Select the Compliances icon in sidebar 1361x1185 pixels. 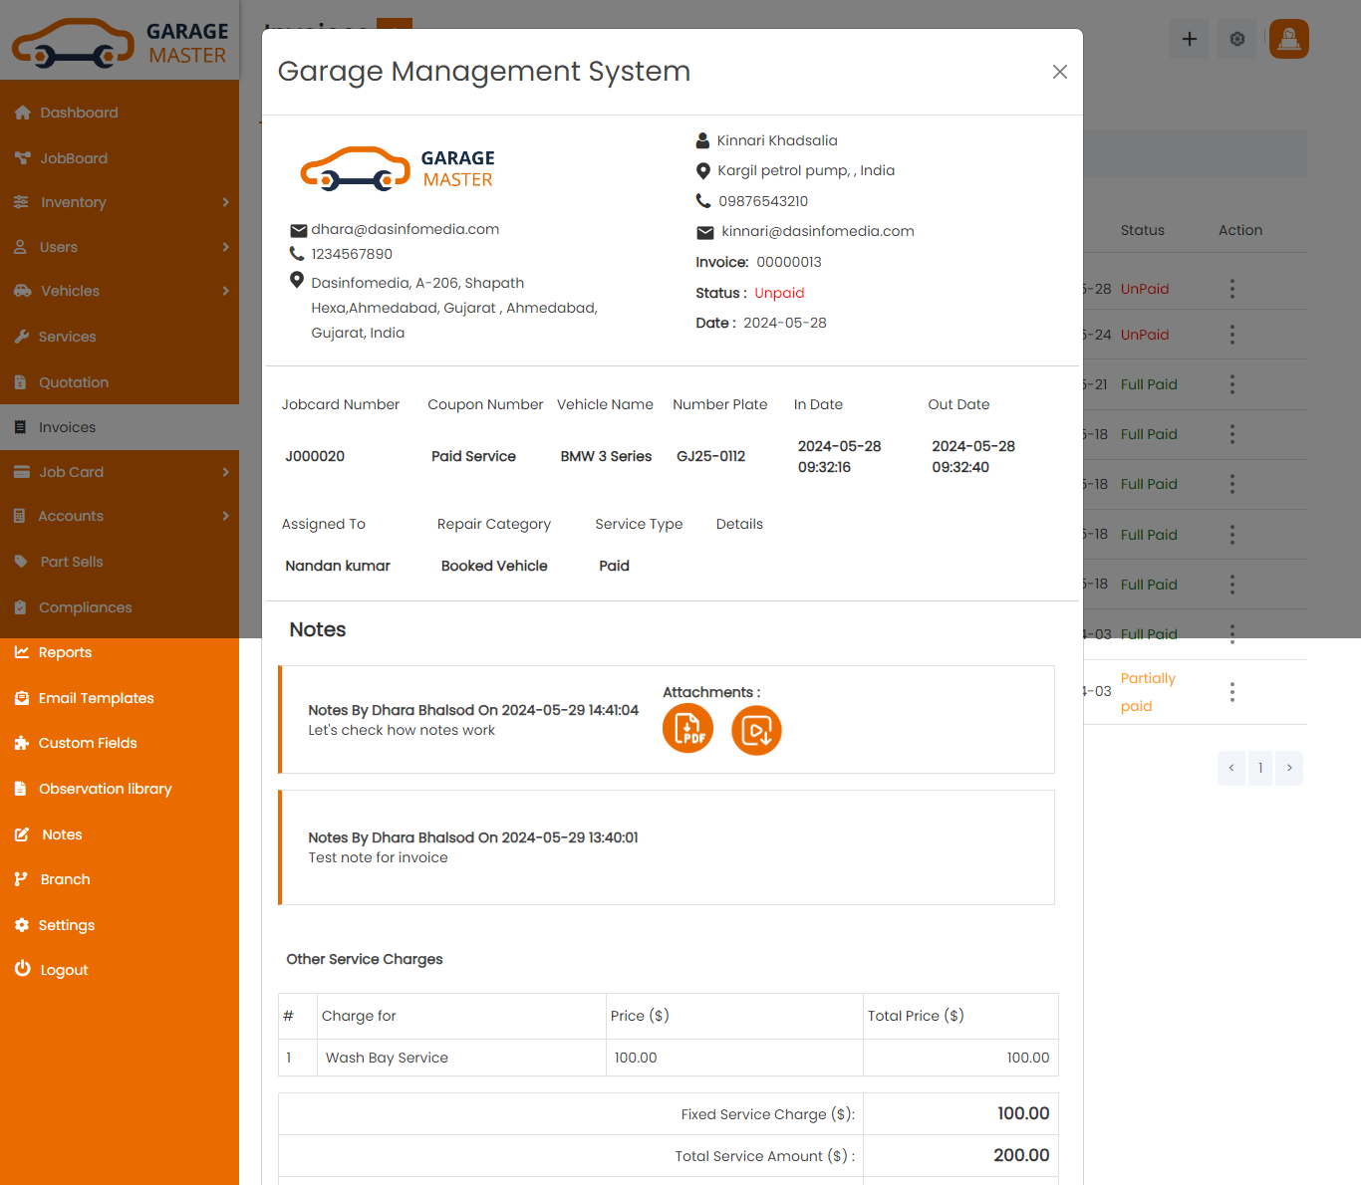pyautogui.click(x=22, y=607)
